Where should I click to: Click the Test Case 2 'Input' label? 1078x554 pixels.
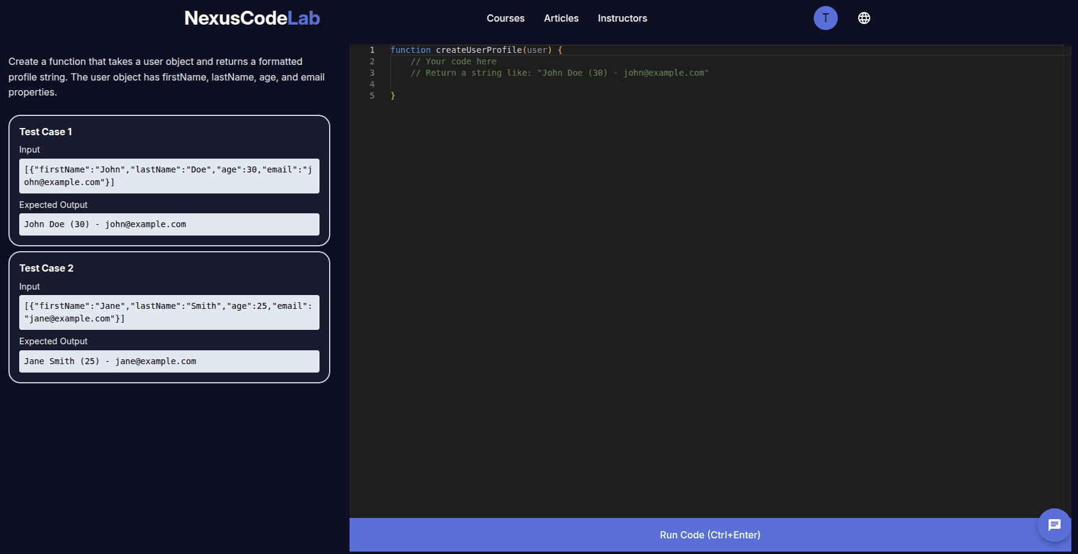click(x=29, y=287)
